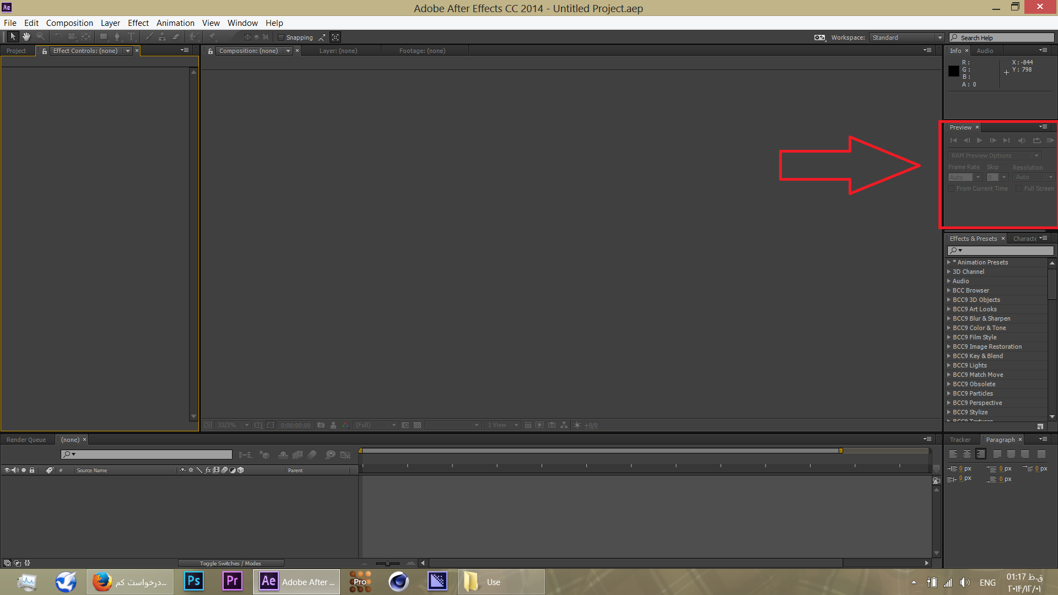Expand the BCC9 Color & Tone category
Viewport: 1058px width, 595px height.
click(949, 328)
